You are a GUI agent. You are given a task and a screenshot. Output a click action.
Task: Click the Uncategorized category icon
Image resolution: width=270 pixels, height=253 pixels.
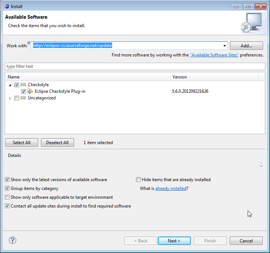tap(23, 98)
